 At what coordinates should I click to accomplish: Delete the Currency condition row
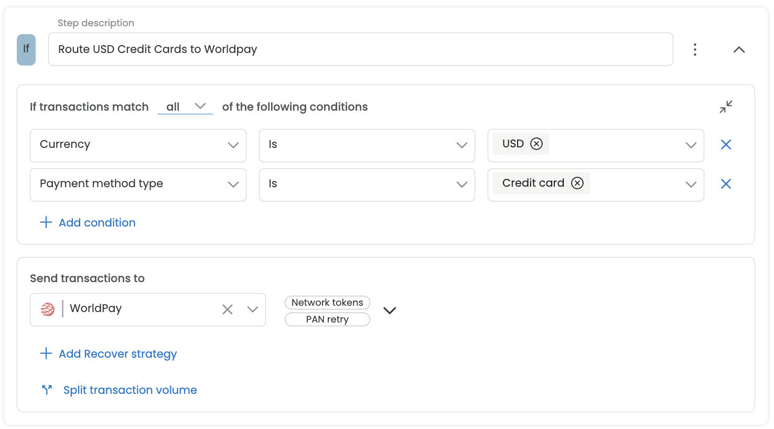pos(726,145)
